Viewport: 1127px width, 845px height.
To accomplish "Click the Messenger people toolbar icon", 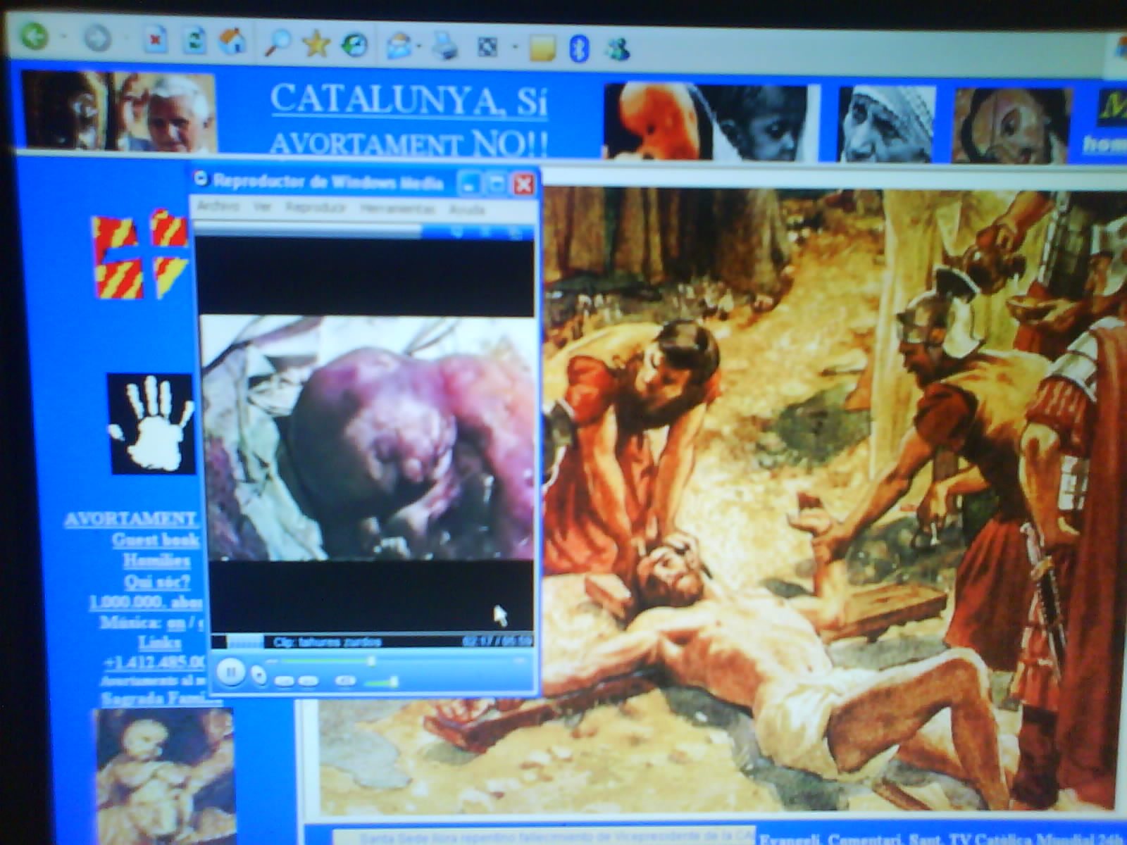I will click(618, 49).
